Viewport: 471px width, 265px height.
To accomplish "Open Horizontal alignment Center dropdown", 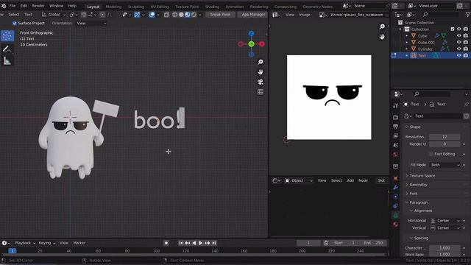I will coord(445,221).
